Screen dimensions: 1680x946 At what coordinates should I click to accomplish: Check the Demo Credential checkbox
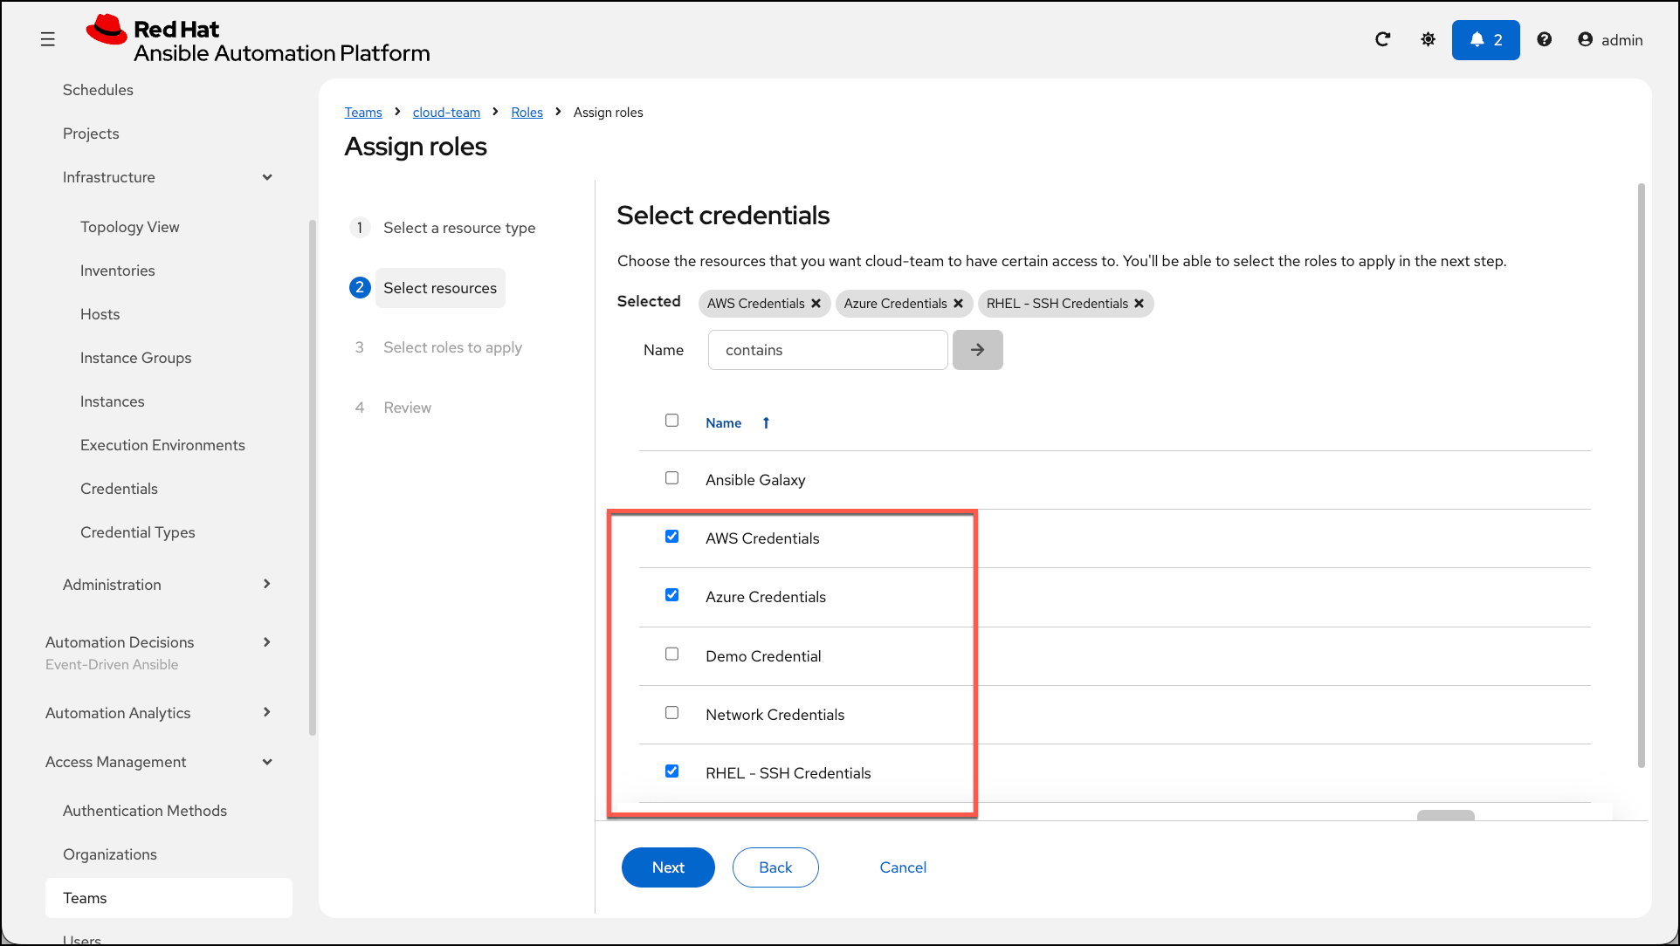pos(671,654)
